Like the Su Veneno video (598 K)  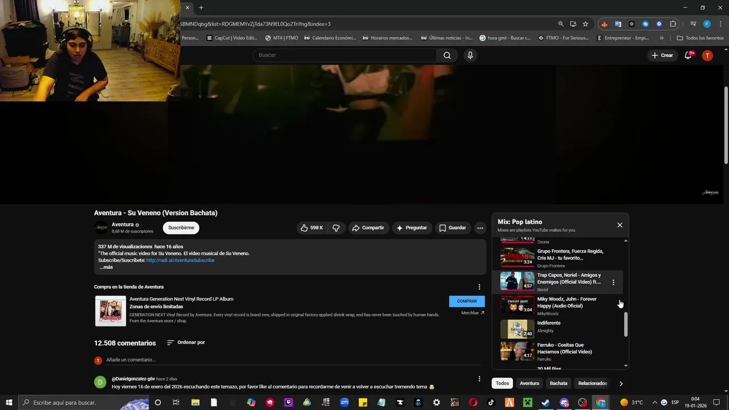coord(312,228)
